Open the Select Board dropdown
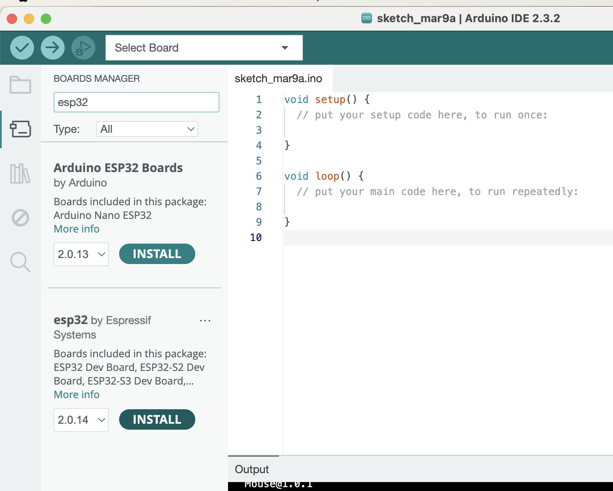This screenshot has height=491, width=613. pos(204,48)
